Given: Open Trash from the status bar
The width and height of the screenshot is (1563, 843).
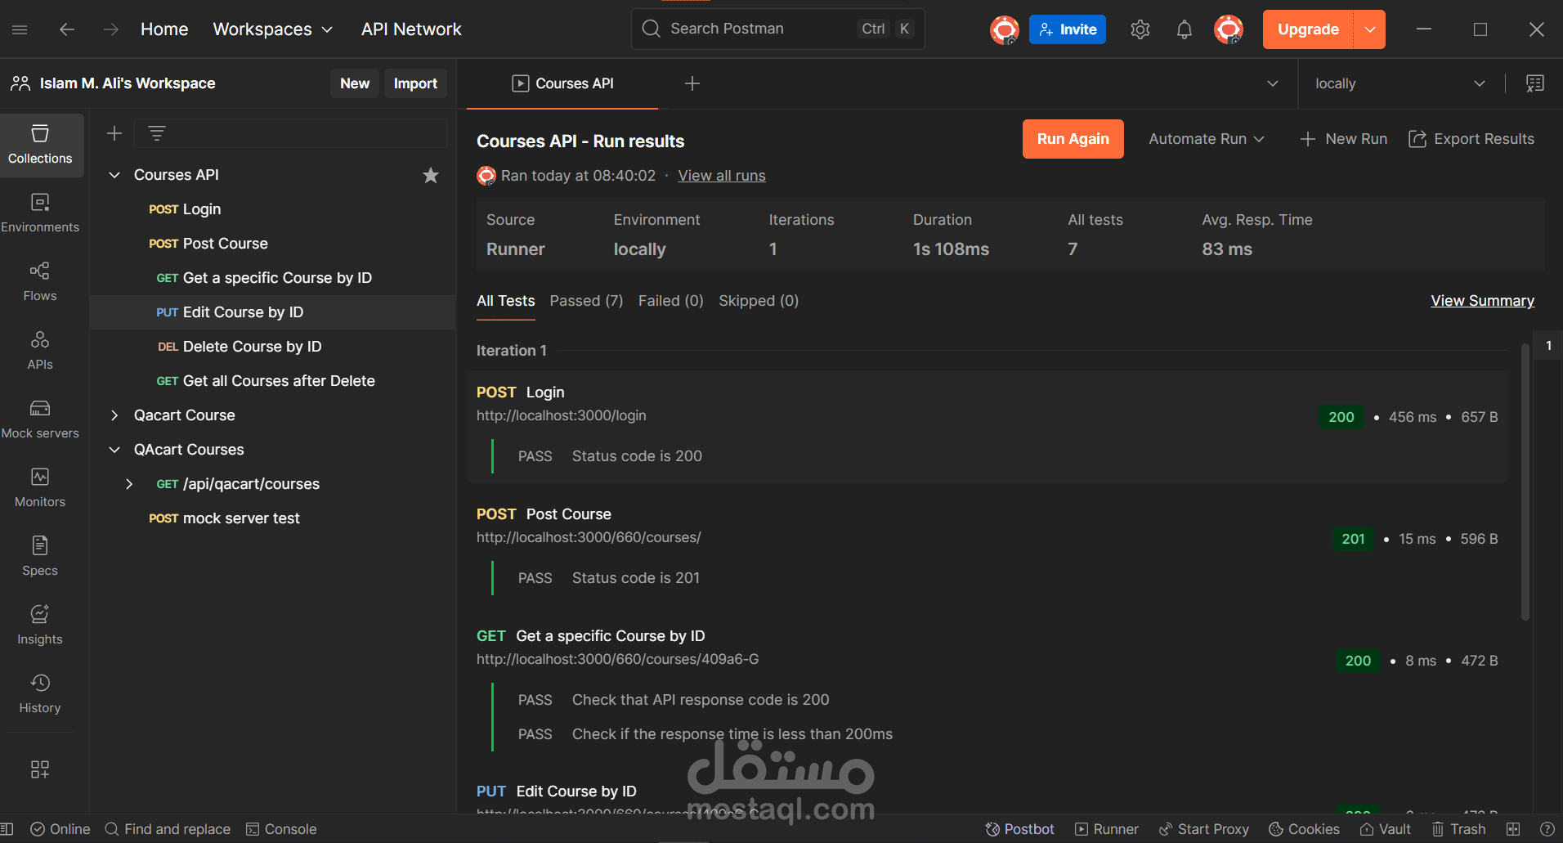Looking at the screenshot, I should 1458,829.
